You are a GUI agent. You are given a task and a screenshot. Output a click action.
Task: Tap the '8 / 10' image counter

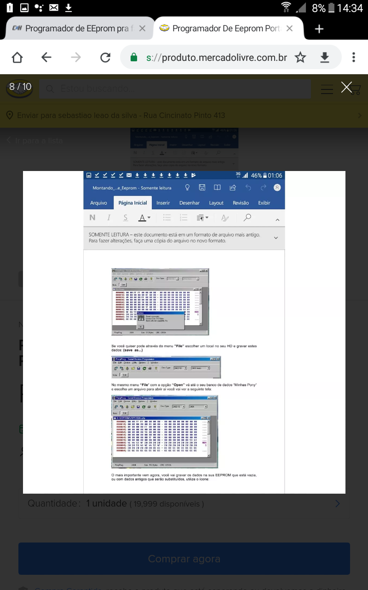20,86
